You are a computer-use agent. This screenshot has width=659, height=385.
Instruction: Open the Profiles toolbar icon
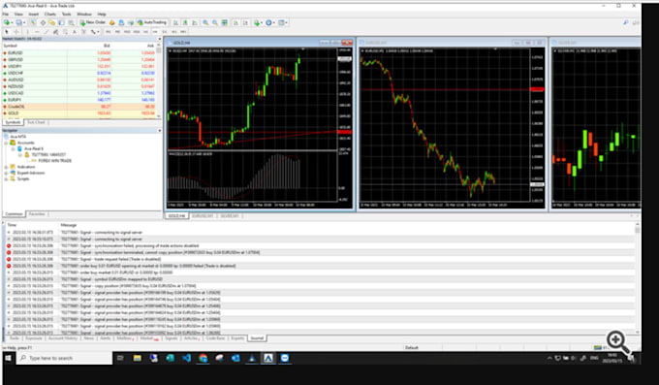(x=19, y=22)
